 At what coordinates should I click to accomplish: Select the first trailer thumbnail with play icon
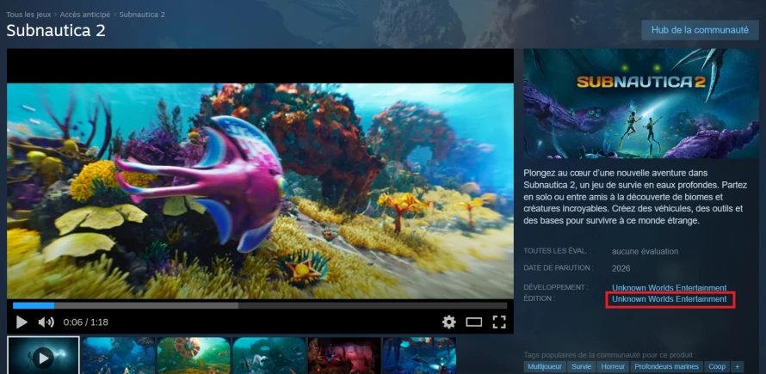43,355
